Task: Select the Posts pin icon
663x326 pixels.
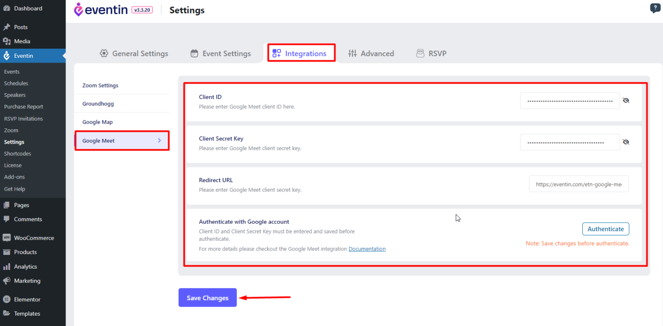Action: (6, 27)
